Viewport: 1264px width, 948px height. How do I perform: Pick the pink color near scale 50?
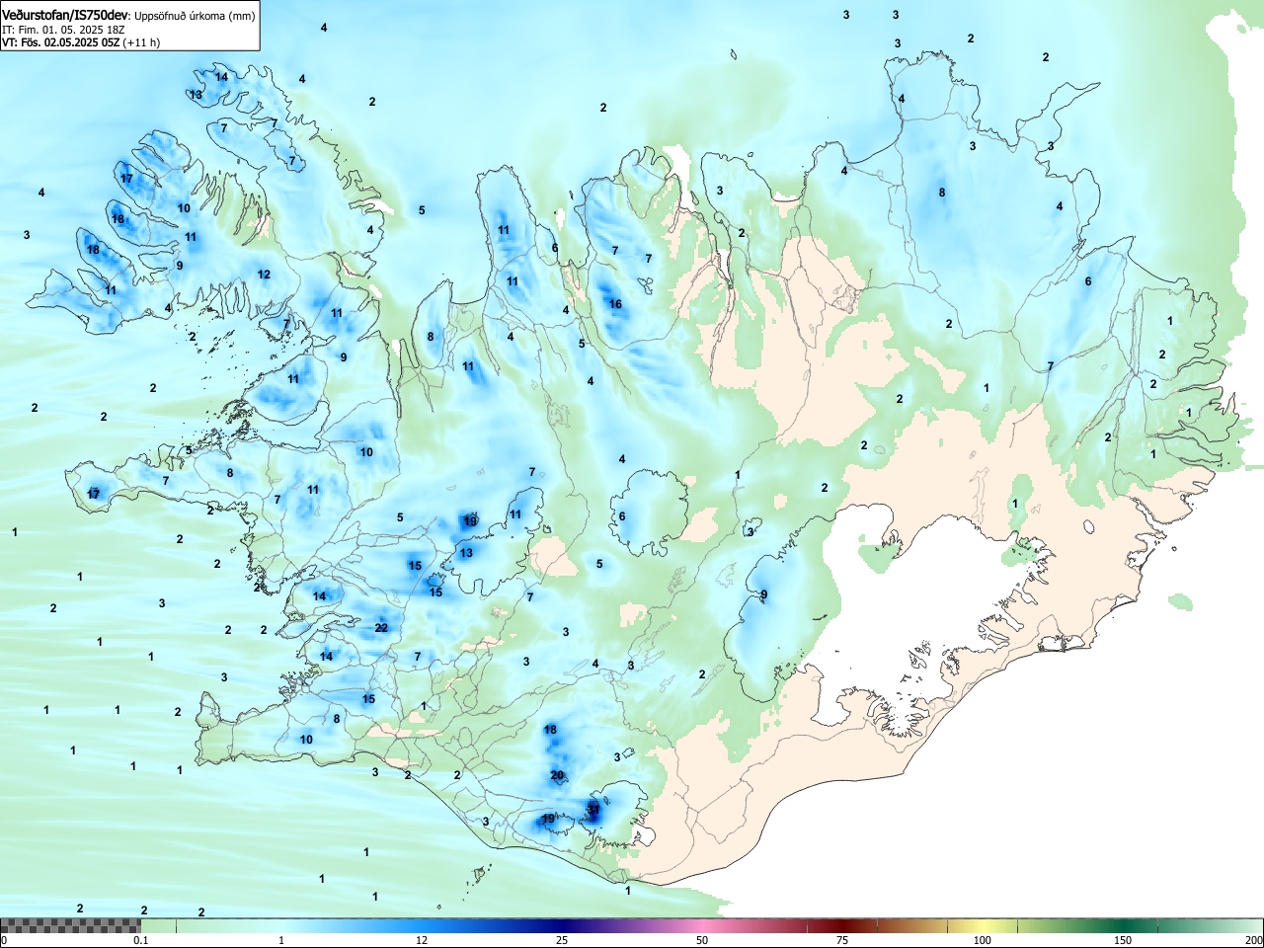(x=702, y=925)
